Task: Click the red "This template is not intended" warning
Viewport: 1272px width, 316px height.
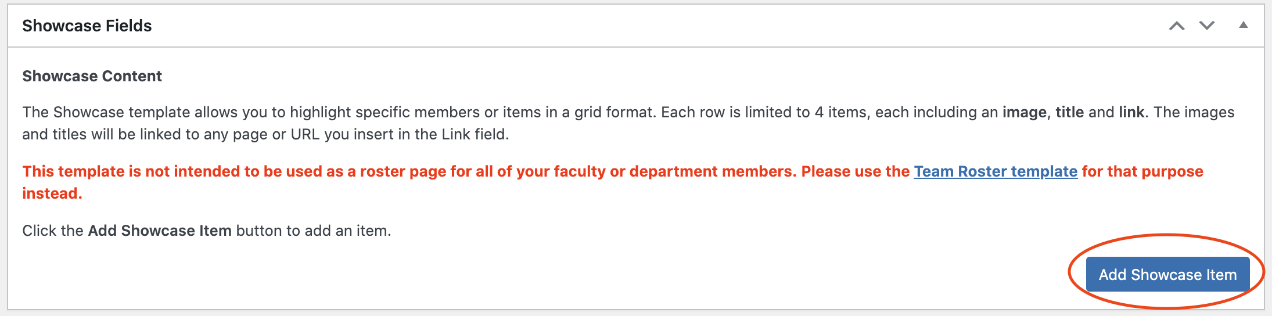Action: tap(139, 171)
